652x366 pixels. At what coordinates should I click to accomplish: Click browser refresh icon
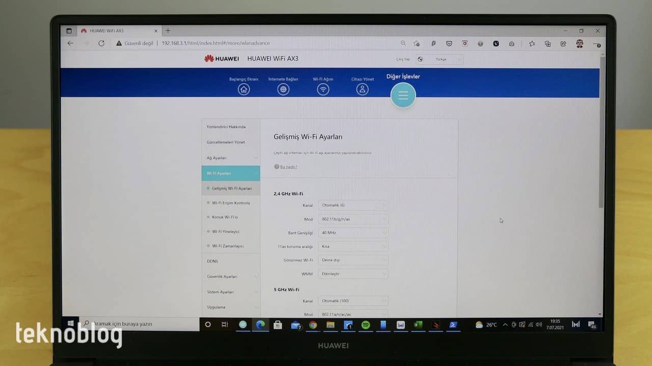point(101,43)
